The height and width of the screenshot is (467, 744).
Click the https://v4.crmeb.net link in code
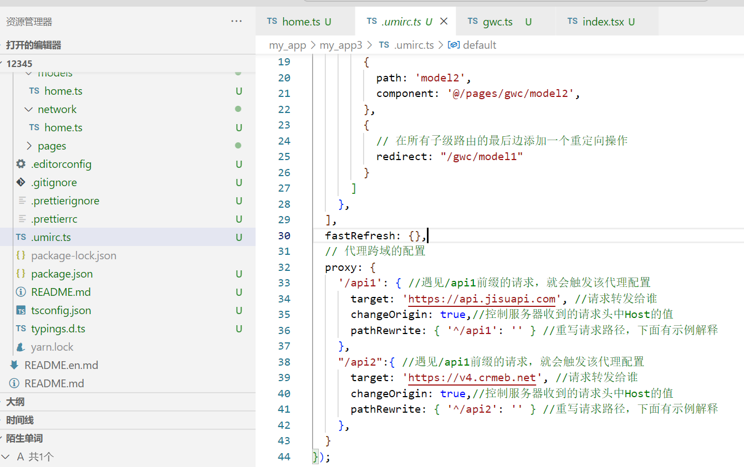point(472,378)
